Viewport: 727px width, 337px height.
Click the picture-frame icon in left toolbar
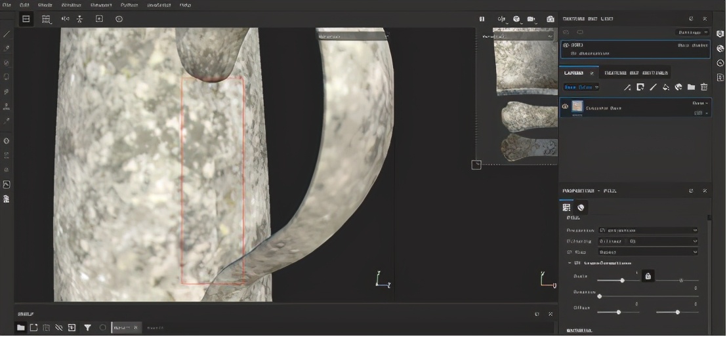[7, 184]
